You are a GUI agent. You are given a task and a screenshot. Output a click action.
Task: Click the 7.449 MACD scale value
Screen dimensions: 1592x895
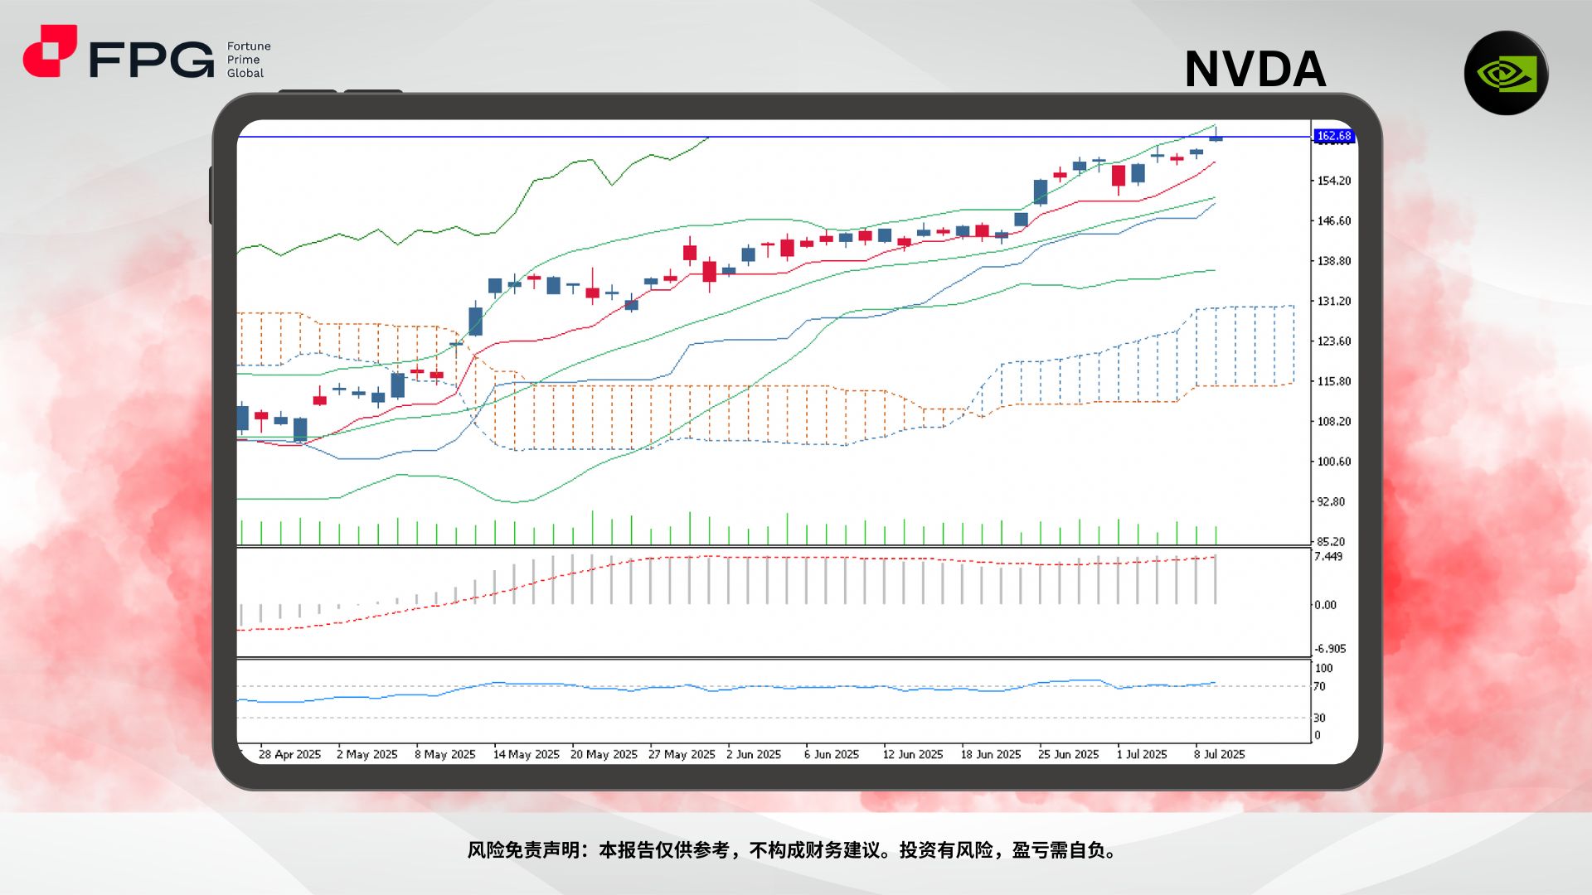click(1328, 557)
